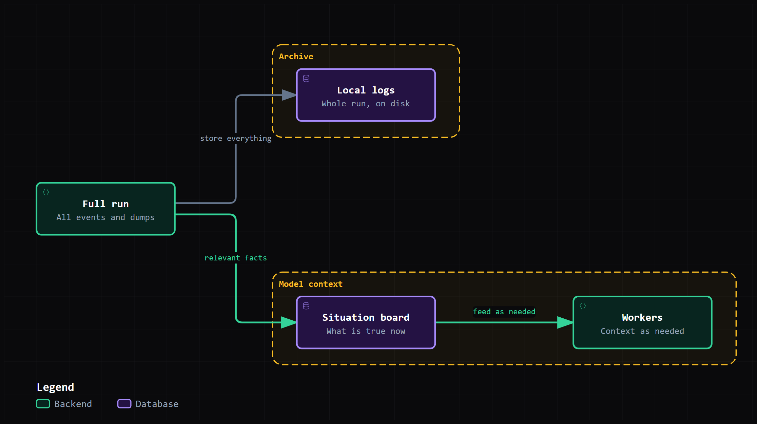Select the Full run node title
The height and width of the screenshot is (424, 757).
click(x=105, y=204)
